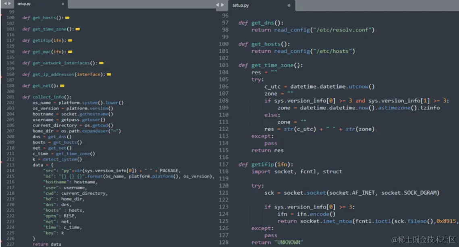Image resolution: width=459 pixels, height=247 pixels.
Task: Expand the folded getifip function
Action: (70, 40)
